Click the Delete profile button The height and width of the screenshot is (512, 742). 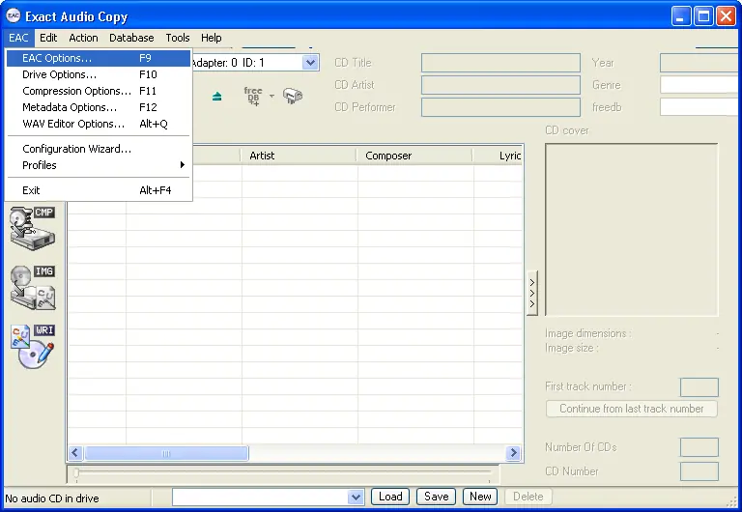528,497
